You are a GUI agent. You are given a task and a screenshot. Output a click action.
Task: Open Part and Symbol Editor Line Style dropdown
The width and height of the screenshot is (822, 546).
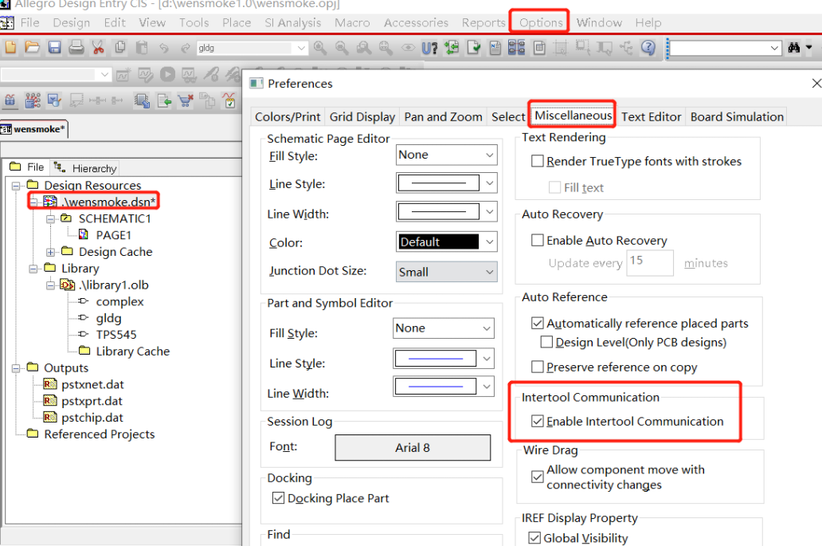444,359
